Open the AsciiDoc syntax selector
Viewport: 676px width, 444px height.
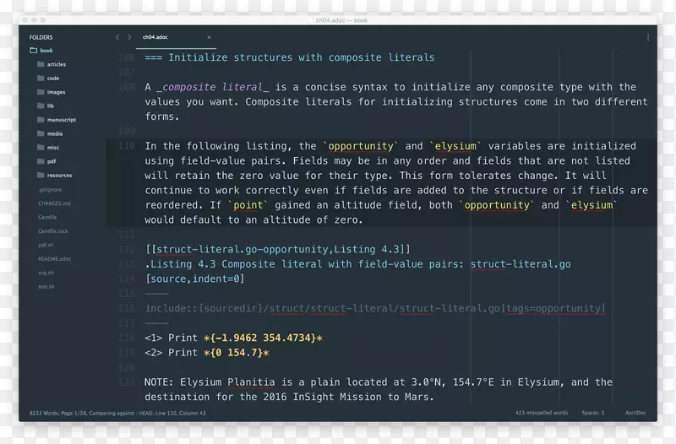[635, 413]
